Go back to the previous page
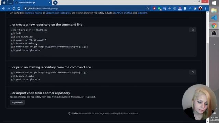219x123 pixels. tap(3, 8)
